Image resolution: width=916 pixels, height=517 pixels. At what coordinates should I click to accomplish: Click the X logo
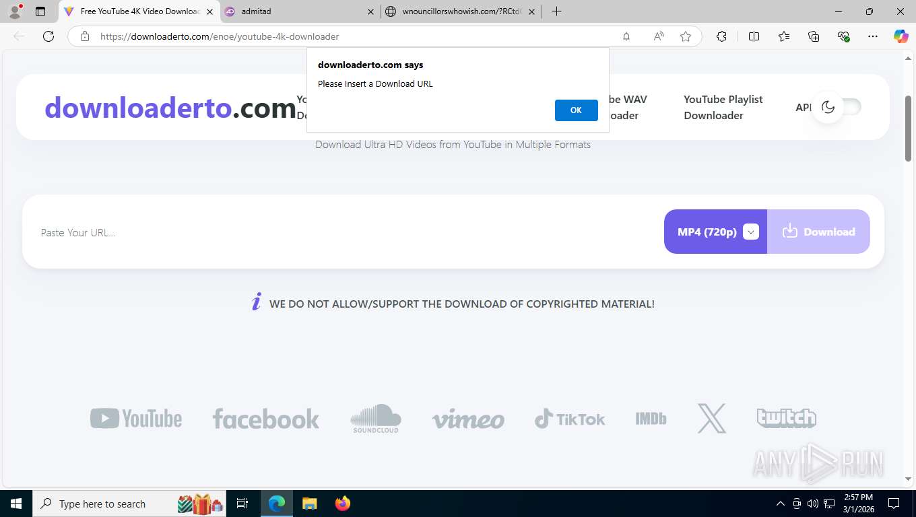click(712, 418)
